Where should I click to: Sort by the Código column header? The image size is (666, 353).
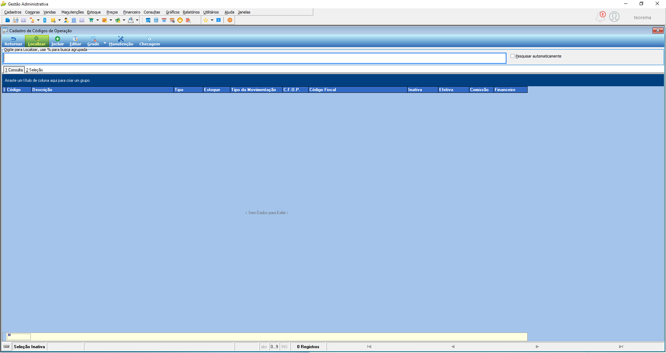coord(18,90)
